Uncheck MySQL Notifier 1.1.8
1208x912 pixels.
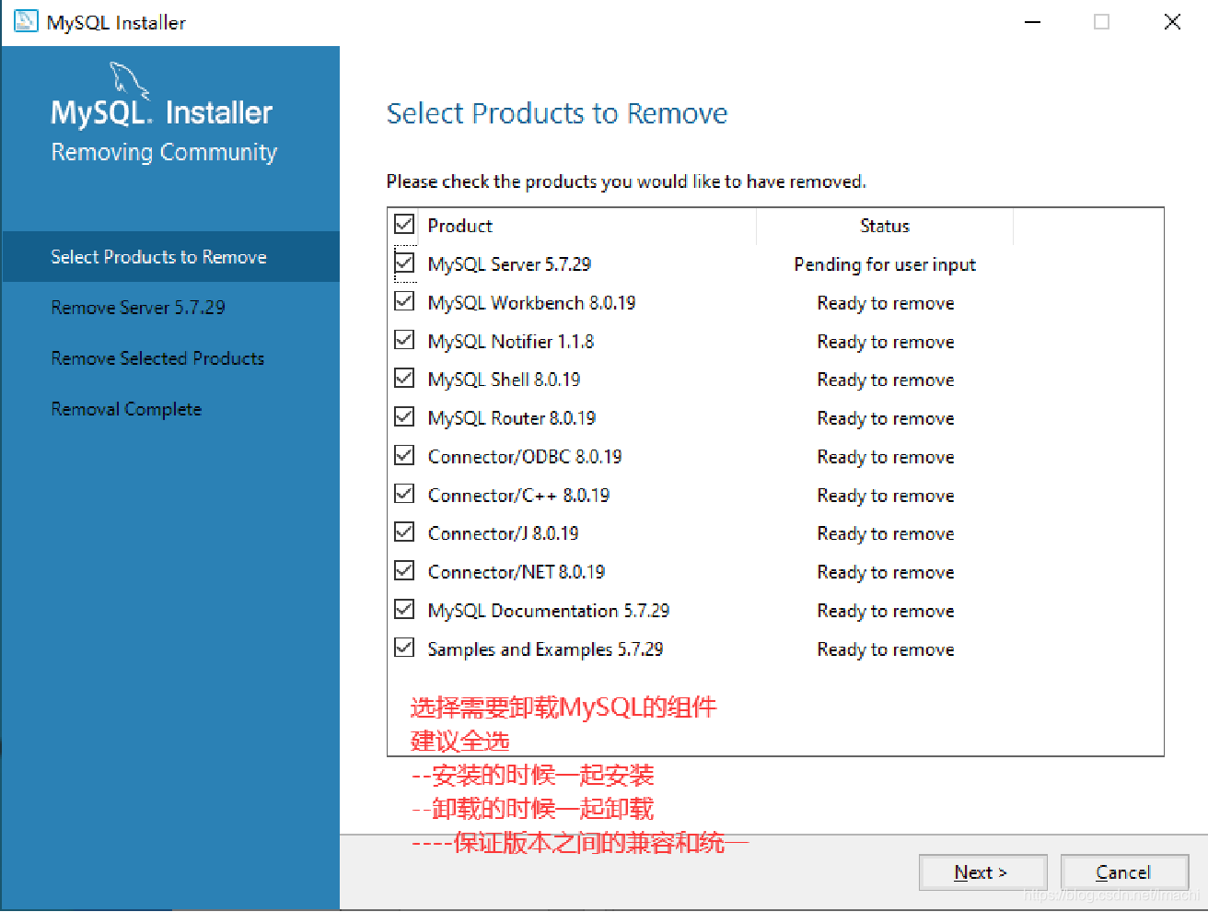pos(403,340)
